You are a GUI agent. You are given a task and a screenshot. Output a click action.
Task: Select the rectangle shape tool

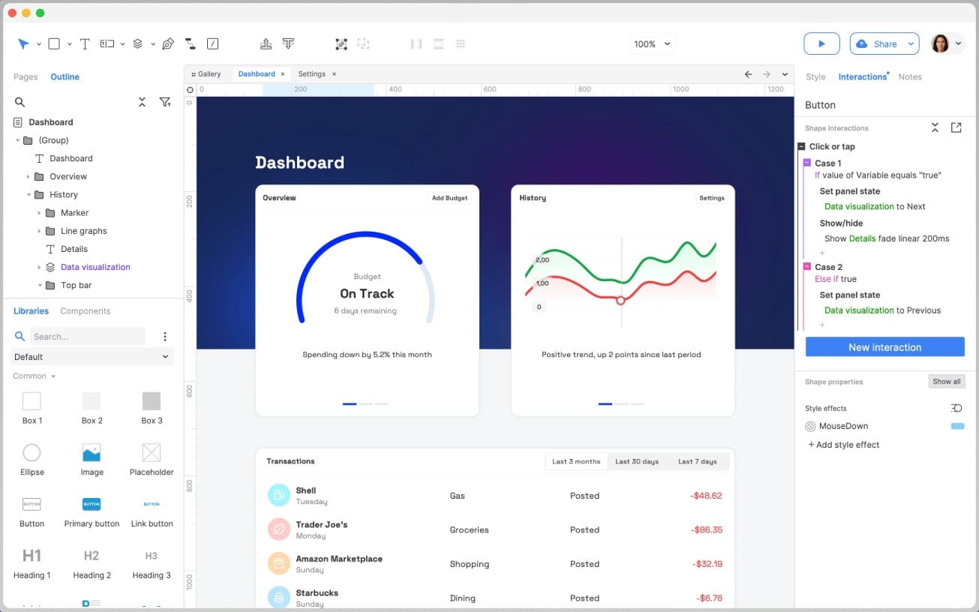click(54, 44)
